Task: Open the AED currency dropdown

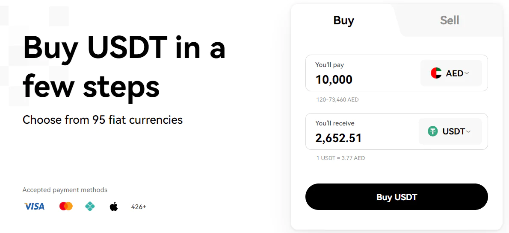Action: pyautogui.click(x=451, y=73)
